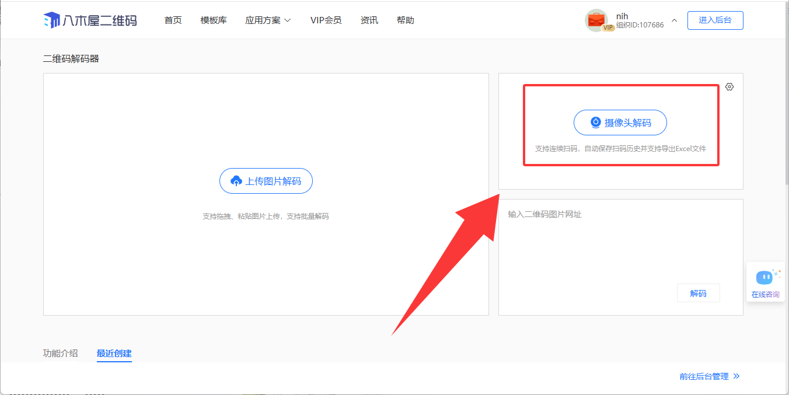Viewport: 789px width, 395px height.
Task: Open the 在线咨询 chat robot widget
Action: point(765,282)
